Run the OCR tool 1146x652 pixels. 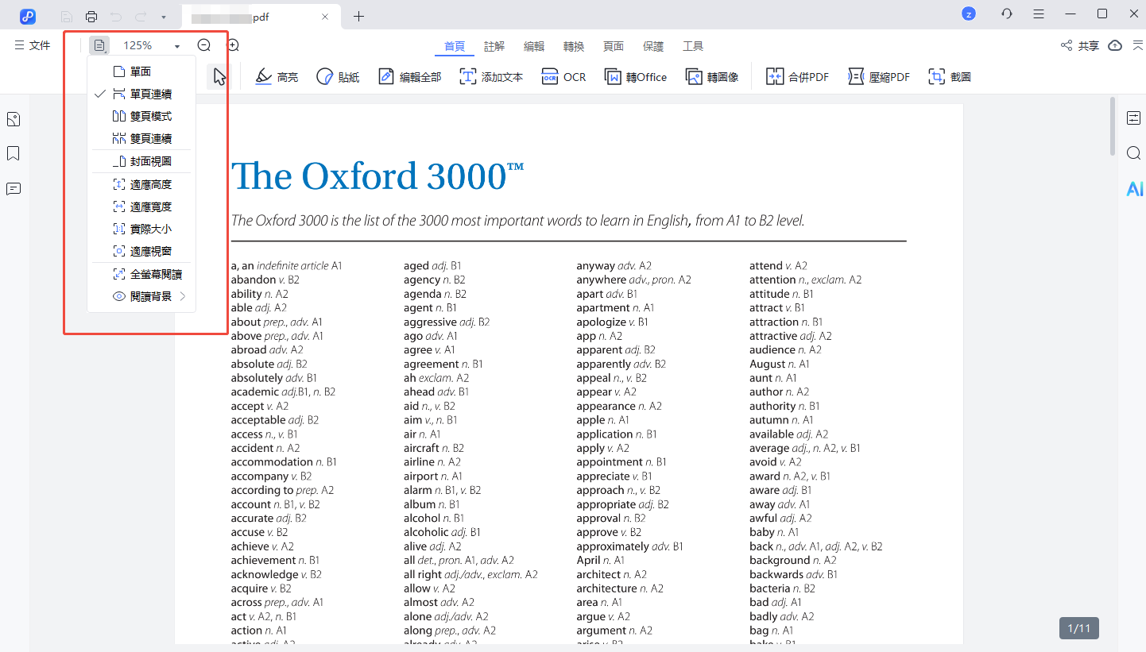pyautogui.click(x=563, y=77)
